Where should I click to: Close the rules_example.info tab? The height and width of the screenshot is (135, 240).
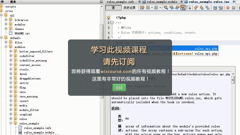point(139,2)
